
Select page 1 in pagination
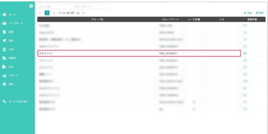(47, 13)
